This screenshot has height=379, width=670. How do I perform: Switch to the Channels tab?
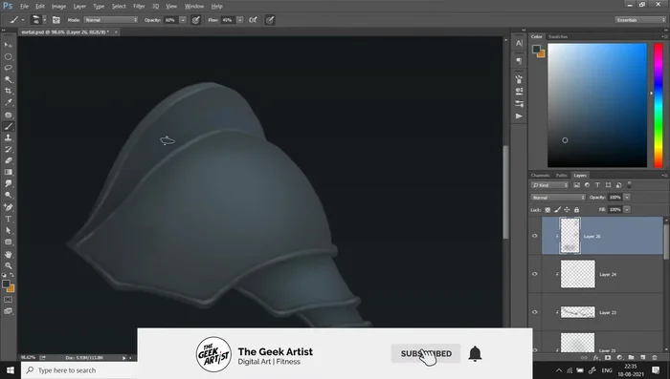(540, 176)
